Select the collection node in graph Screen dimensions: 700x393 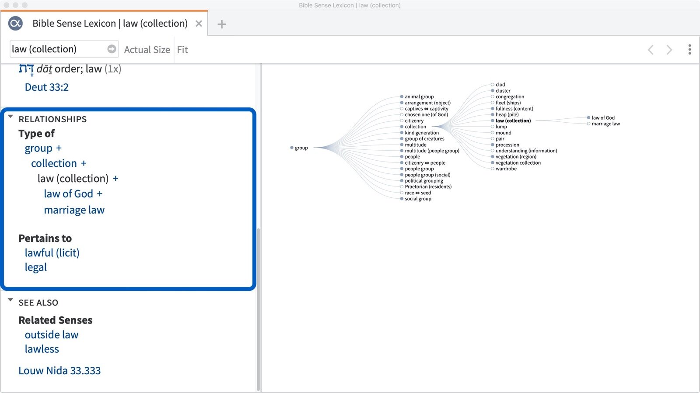tap(413, 127)
